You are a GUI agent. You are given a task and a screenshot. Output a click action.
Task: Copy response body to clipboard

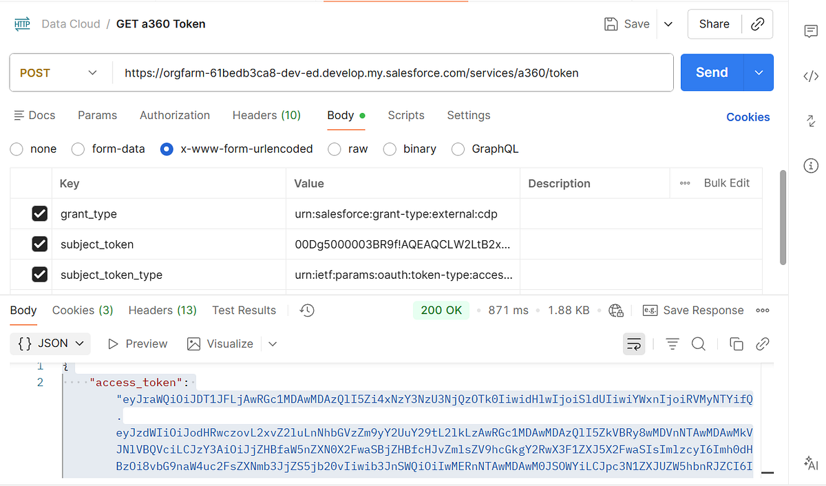click(736, 344)
